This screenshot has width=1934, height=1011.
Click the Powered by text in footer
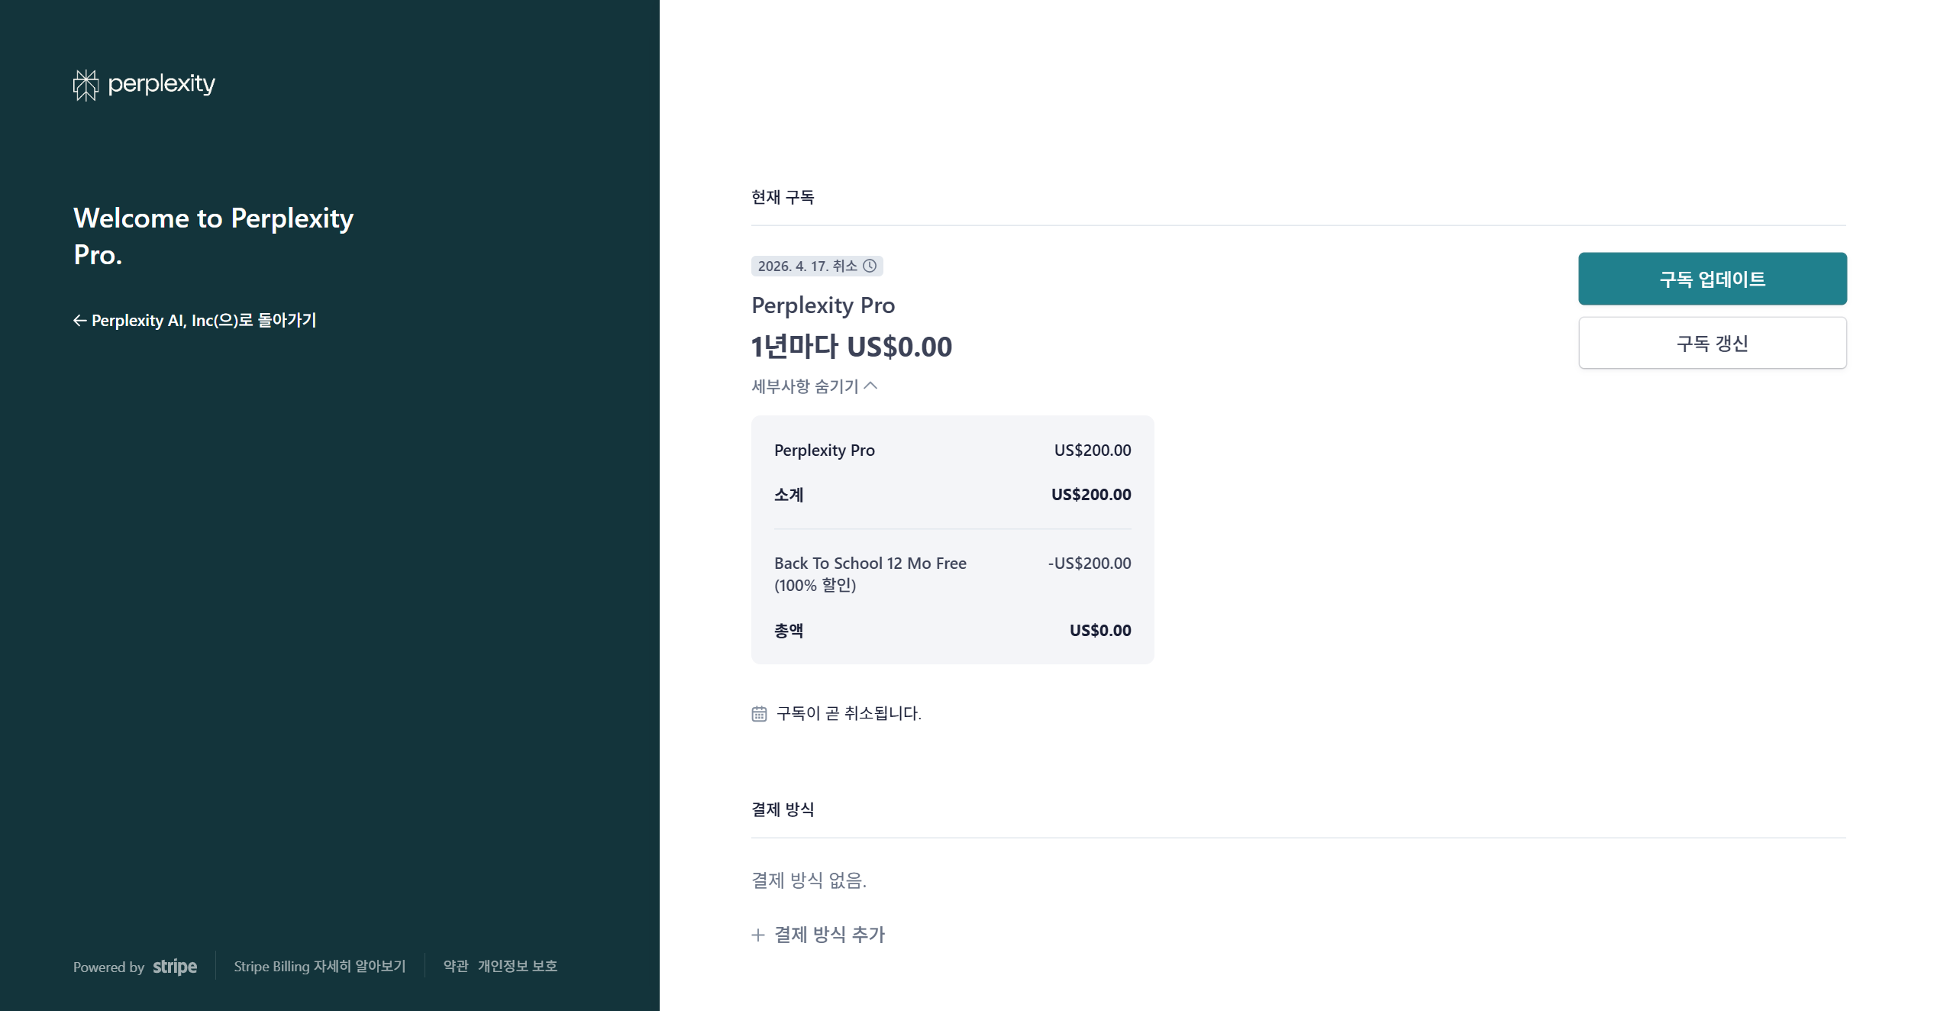click(x=108, y=967)
